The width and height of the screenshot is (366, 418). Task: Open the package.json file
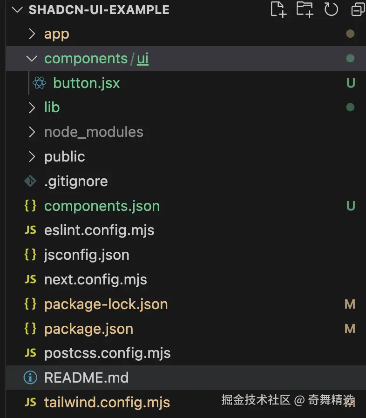88,329
